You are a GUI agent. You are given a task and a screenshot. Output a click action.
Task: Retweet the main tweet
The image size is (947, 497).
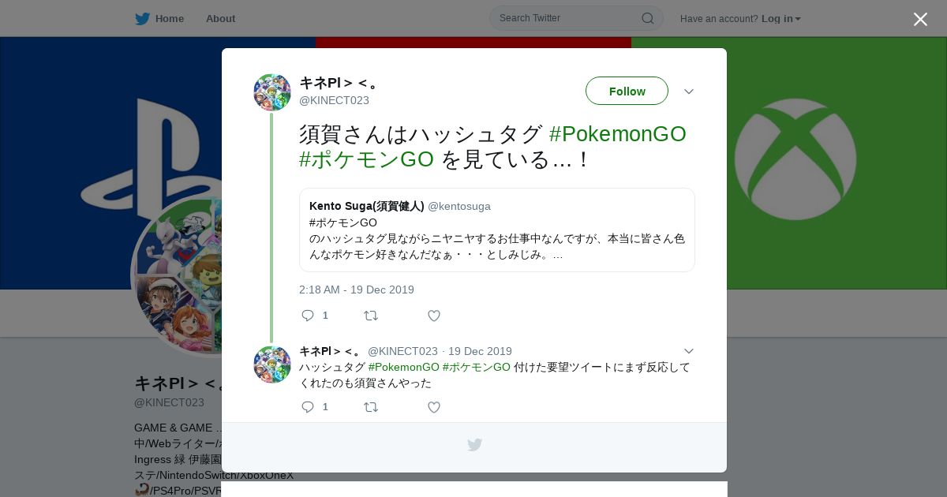[x=371, y=316]
